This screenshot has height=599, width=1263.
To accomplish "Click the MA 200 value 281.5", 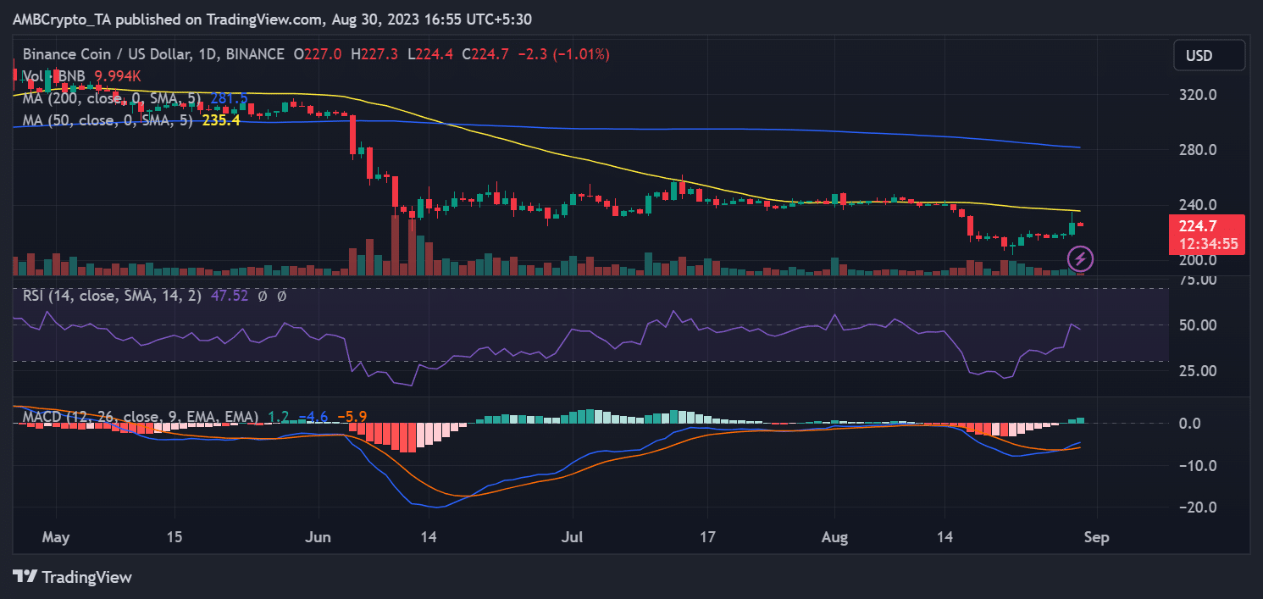I will pyautogui.click(x=230, y=99).
